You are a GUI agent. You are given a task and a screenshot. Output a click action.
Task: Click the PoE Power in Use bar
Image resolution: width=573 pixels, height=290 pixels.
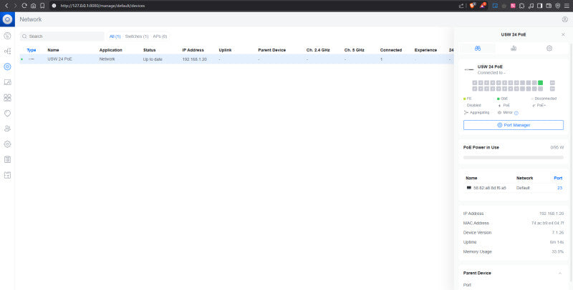click(514, 157)
